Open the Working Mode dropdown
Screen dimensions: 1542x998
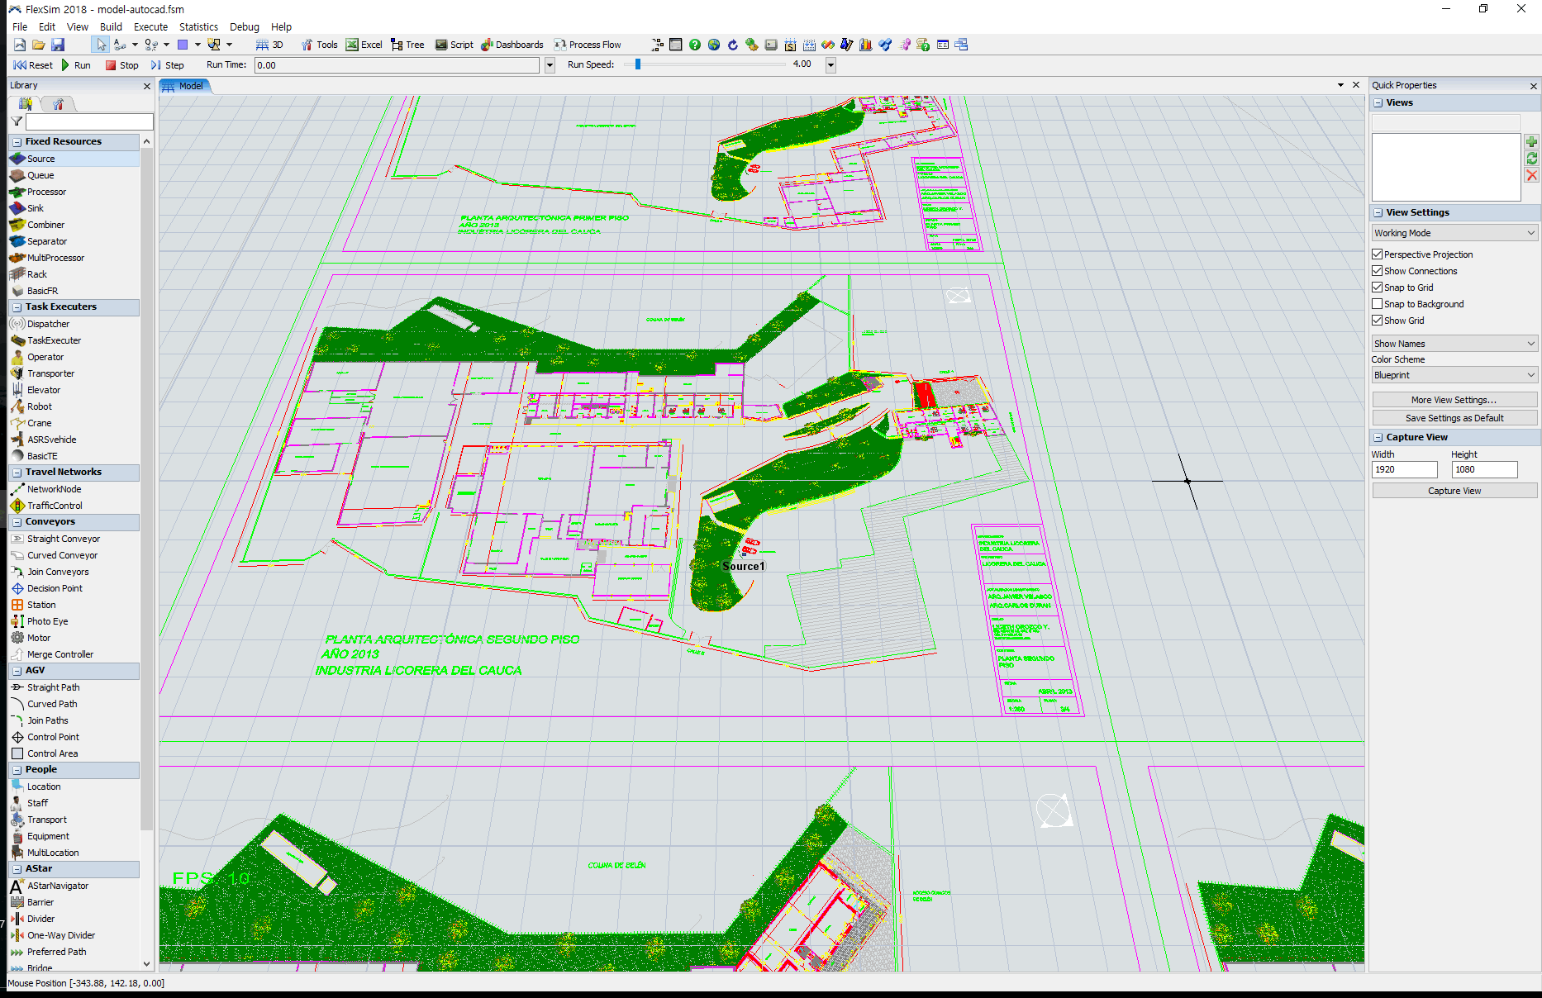click(1454, 233)
